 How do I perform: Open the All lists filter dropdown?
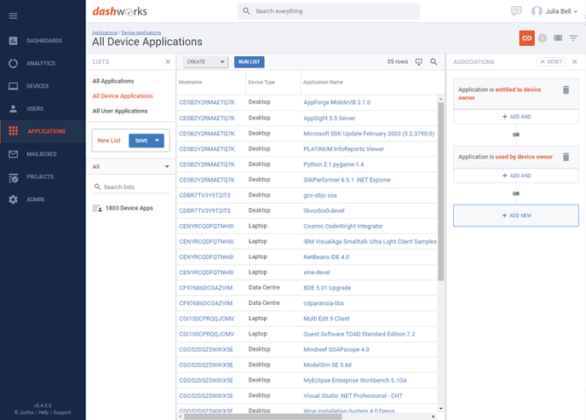click(x=131, y=167)
